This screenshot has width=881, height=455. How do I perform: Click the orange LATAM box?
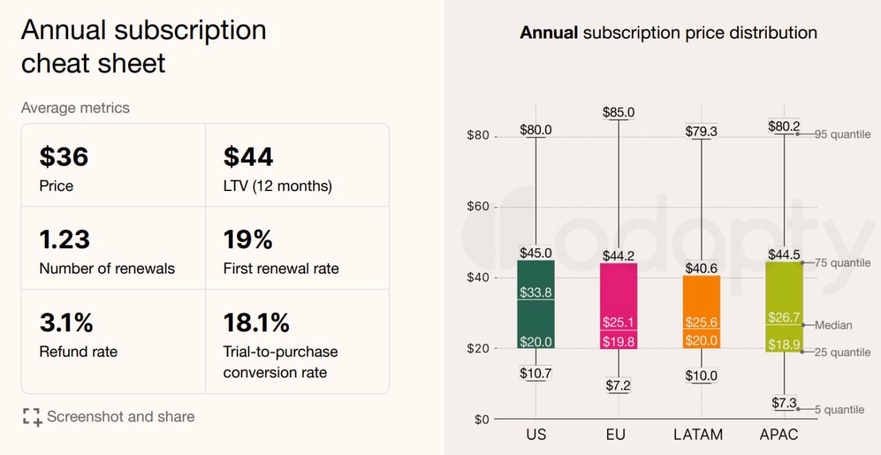point(701,312)
